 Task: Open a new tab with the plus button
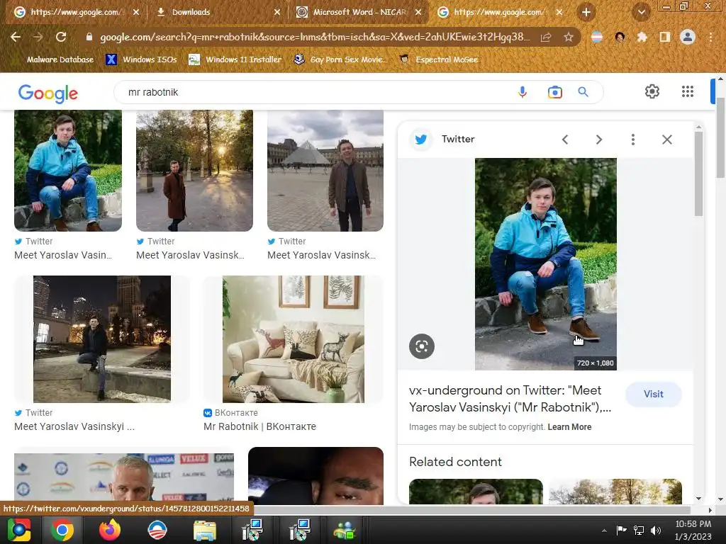[586, 12]
